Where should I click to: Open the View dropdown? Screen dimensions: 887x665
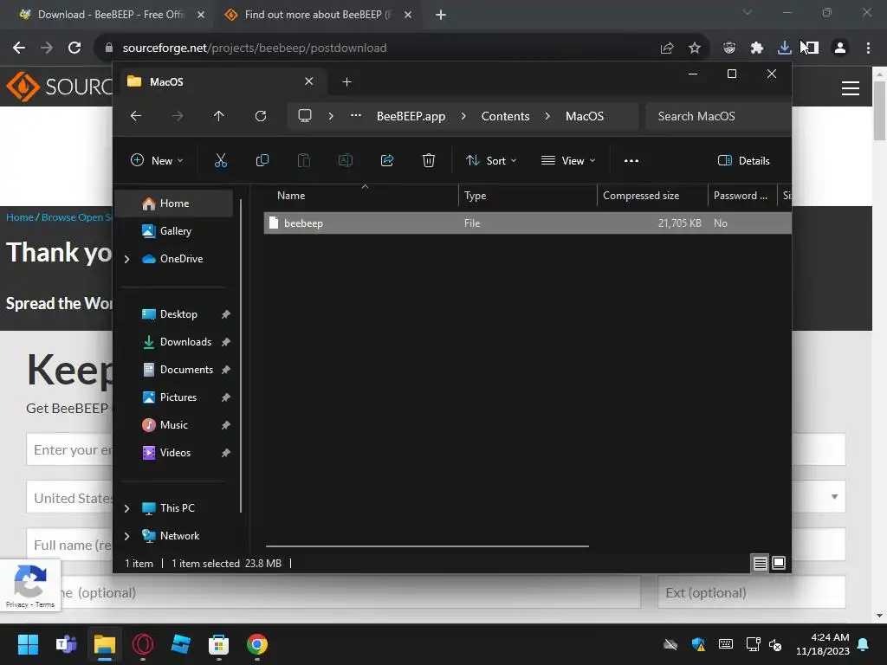click(568, 160)
